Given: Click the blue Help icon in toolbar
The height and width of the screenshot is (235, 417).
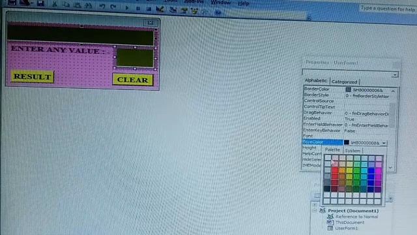Looking at the screenshot, I should click(218, 12).
